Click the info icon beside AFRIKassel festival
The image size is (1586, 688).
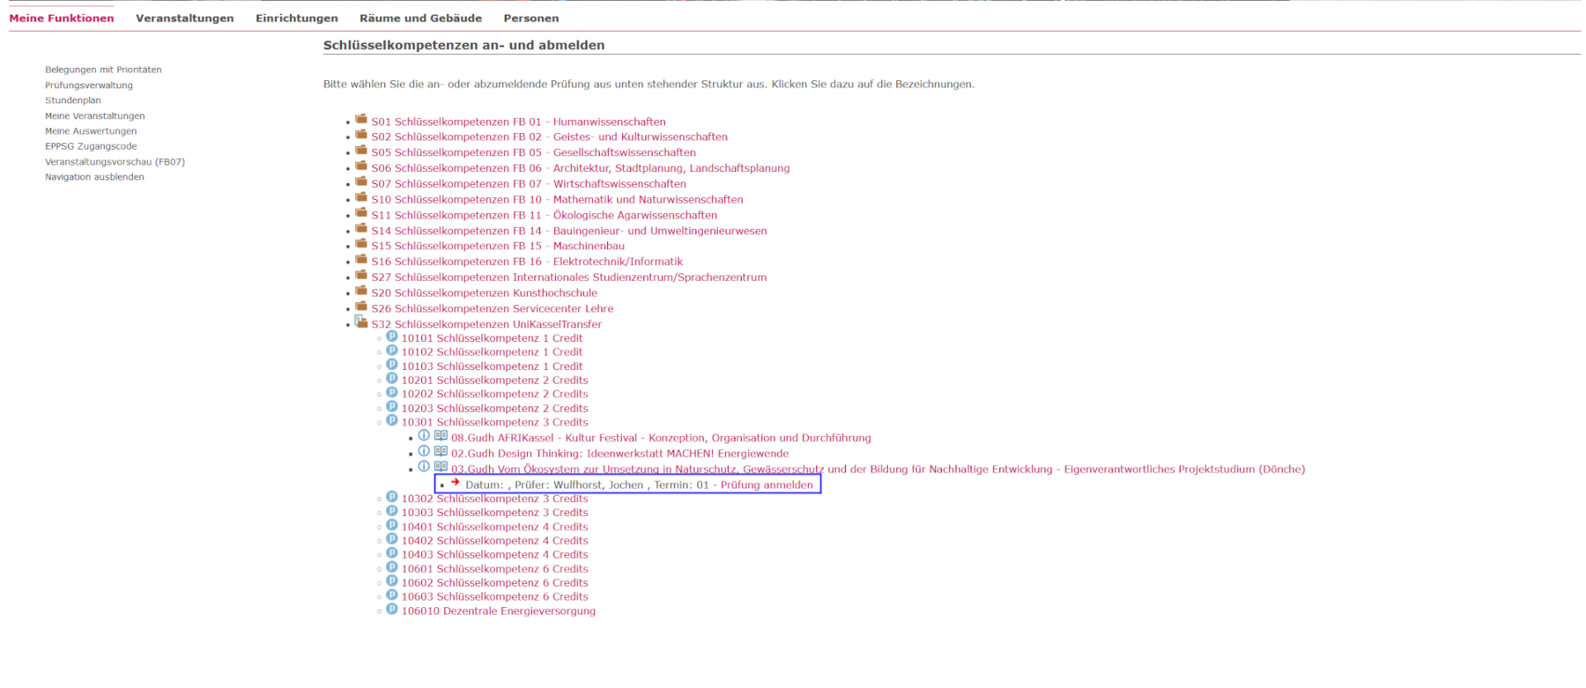pyautogui.click(x=424, y=436)
